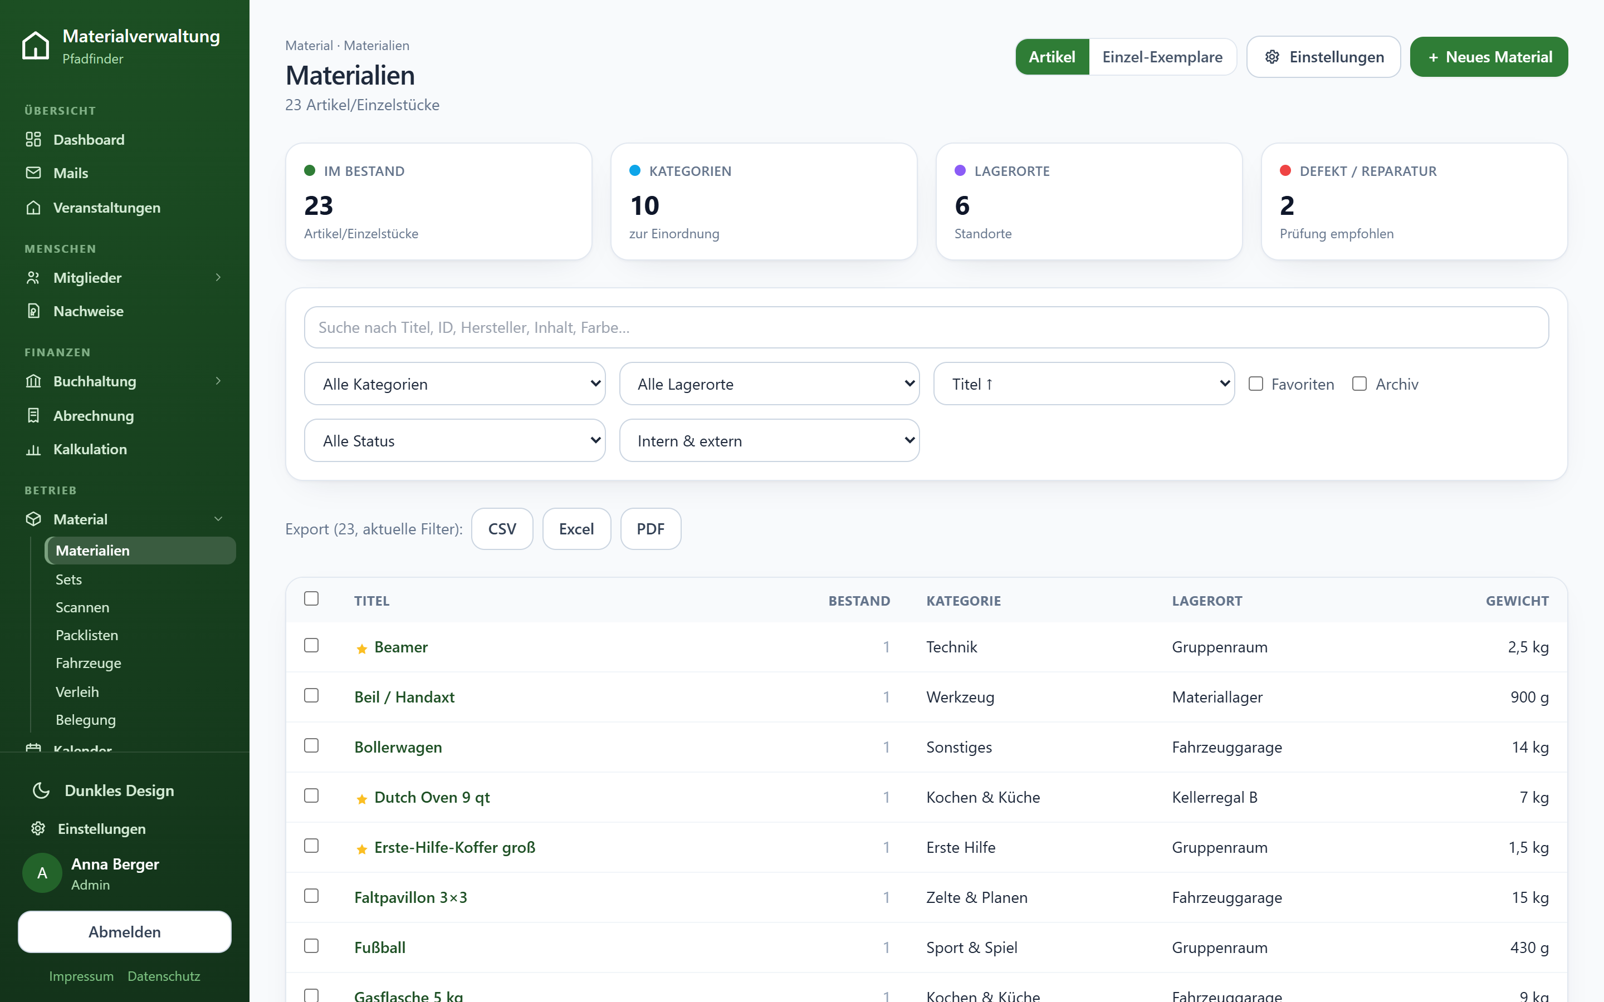Open the Datenschutz link
1604x1002 pixels.
click(164, 976)
